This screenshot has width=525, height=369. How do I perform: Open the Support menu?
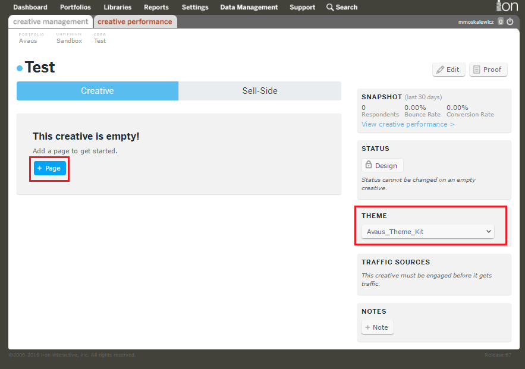click(303, 7)
